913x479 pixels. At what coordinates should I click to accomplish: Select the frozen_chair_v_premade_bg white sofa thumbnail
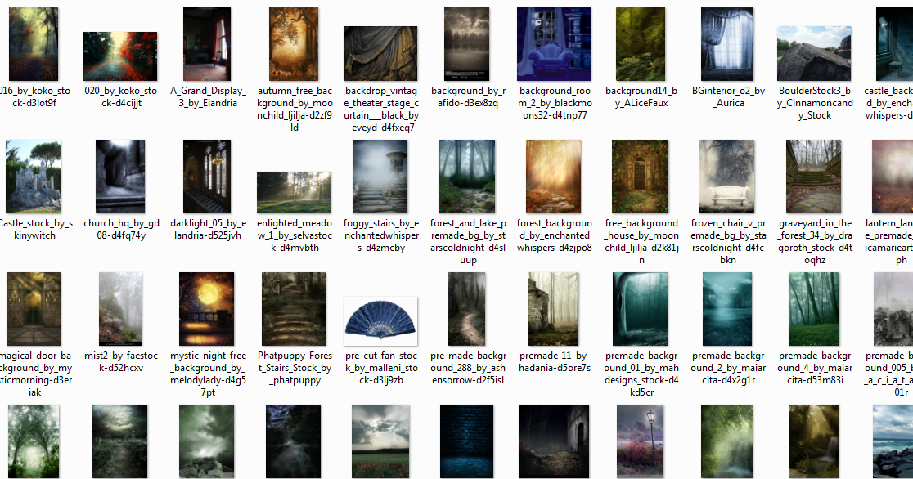tap(727, 177)
